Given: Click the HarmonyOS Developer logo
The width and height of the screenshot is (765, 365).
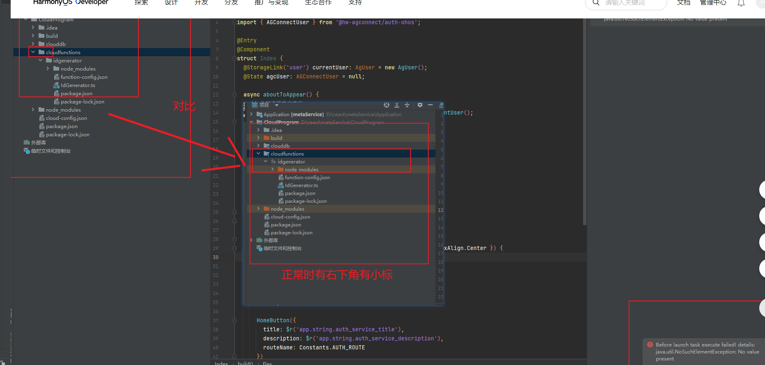Looking at the screenshot, I should pyautogui.click(x=71, y=2).
